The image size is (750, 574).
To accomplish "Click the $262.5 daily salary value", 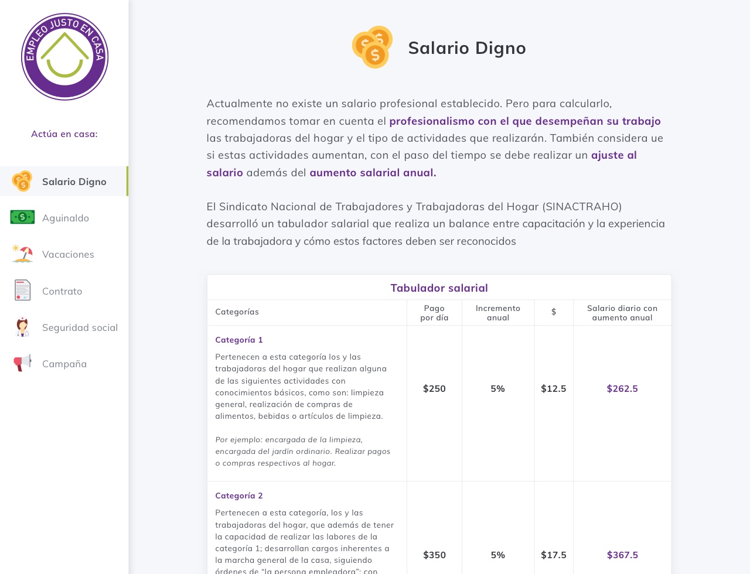I will (622, 388).
